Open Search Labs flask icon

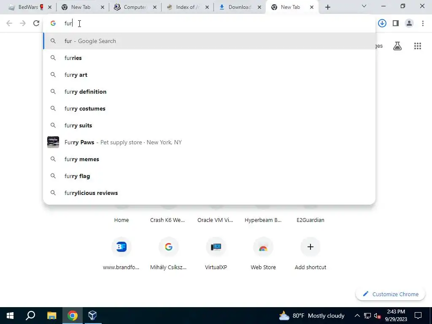pyautogui.click(x=397, y=46)
